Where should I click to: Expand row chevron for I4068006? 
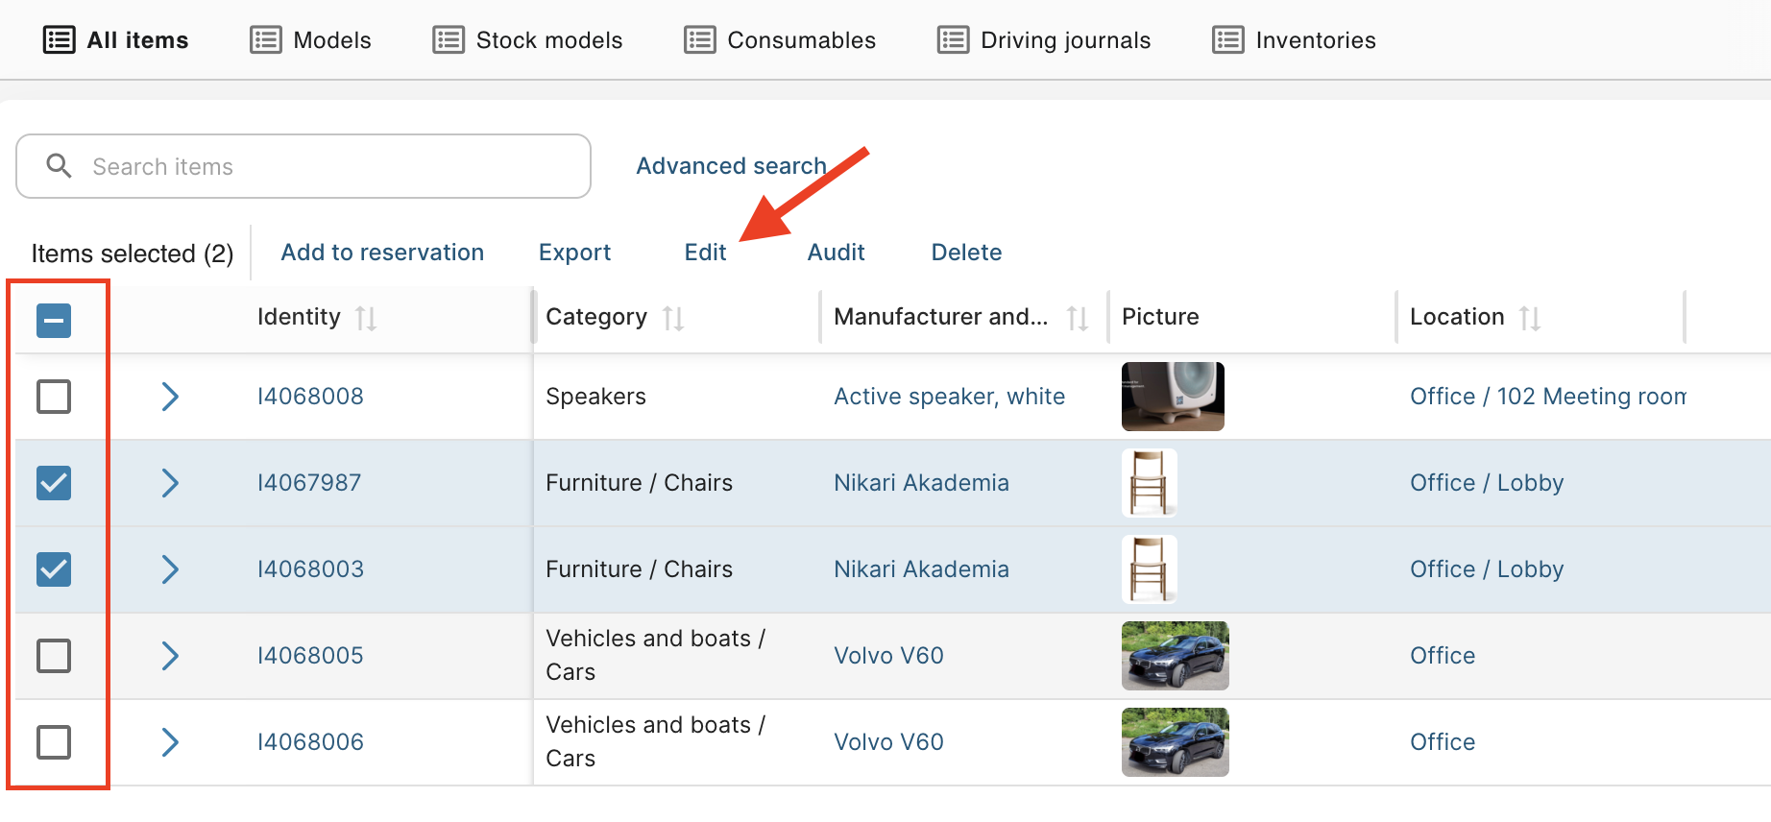coord(170,742)
